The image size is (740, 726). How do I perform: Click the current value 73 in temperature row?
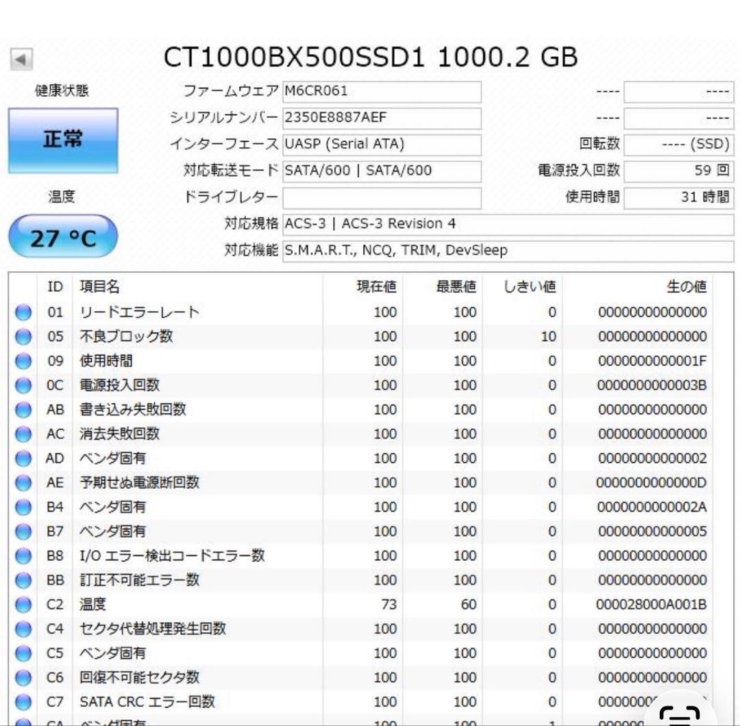[x=389, y=605]
